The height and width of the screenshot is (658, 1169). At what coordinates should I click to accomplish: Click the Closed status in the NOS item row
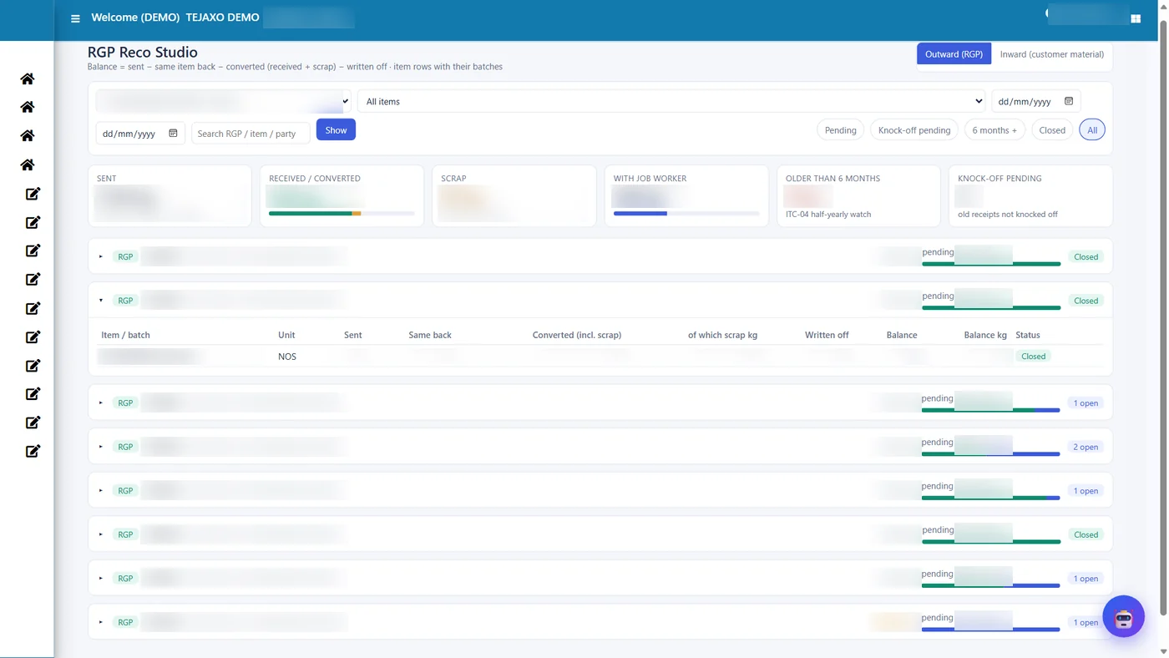pyautogui.click(x=1033, y=357)
